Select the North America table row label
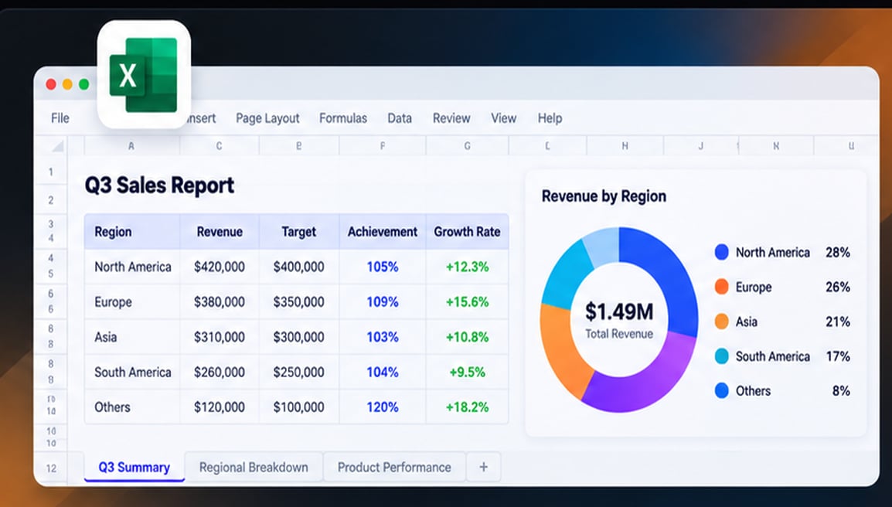This screenshot has height=507, width=892. coord(132,267)
